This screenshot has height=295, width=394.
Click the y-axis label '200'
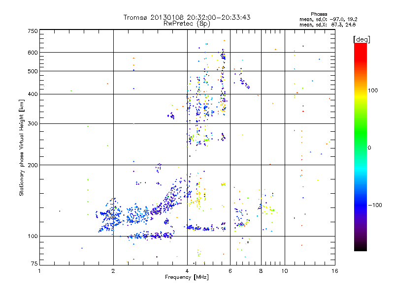click(33, 165)
